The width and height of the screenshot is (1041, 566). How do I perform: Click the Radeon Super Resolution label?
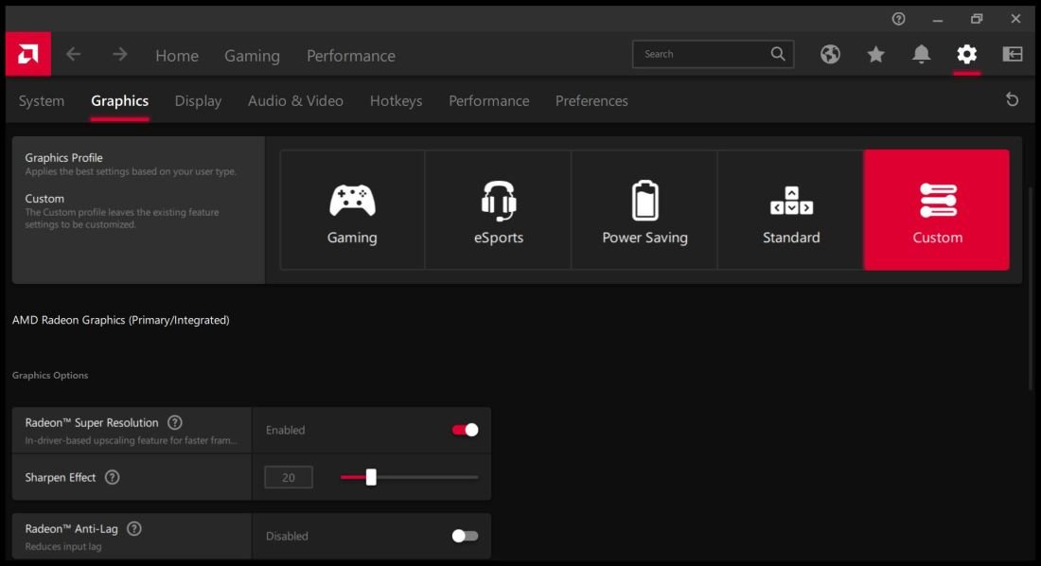tap(92, 422)
